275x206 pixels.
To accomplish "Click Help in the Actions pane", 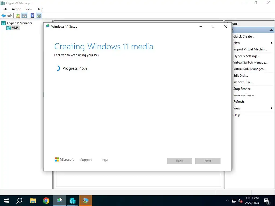I will point(237,115).
